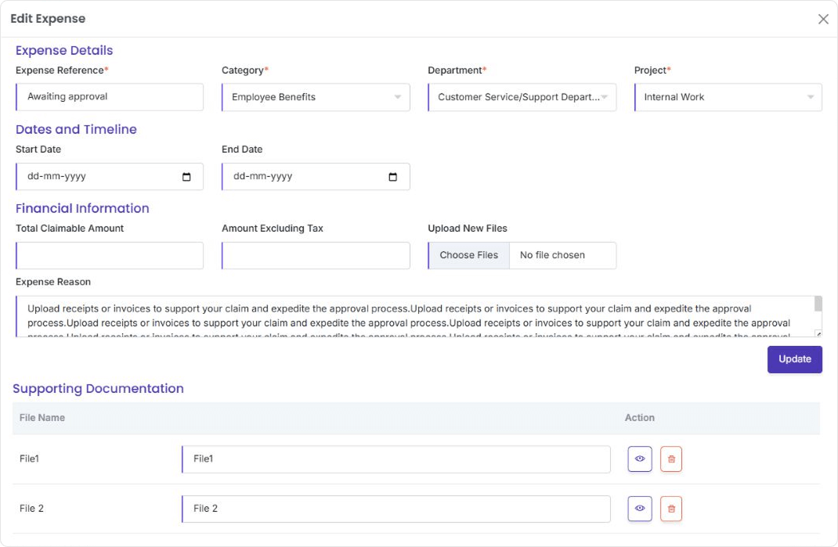
Task: Click the Choose Files button
Action: 468,255
